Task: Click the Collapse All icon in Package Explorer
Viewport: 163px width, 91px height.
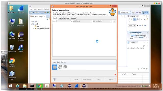Action: [x=47, y=19]
